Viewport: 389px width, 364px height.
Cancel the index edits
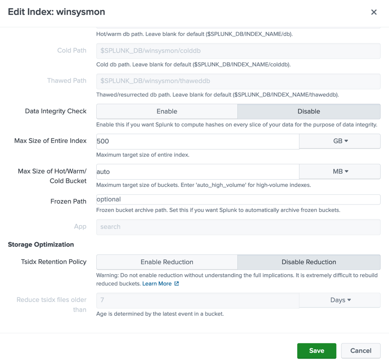tap(360, 350)
